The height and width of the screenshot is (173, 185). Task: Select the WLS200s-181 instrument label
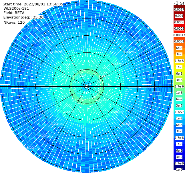tap(16, 9)
